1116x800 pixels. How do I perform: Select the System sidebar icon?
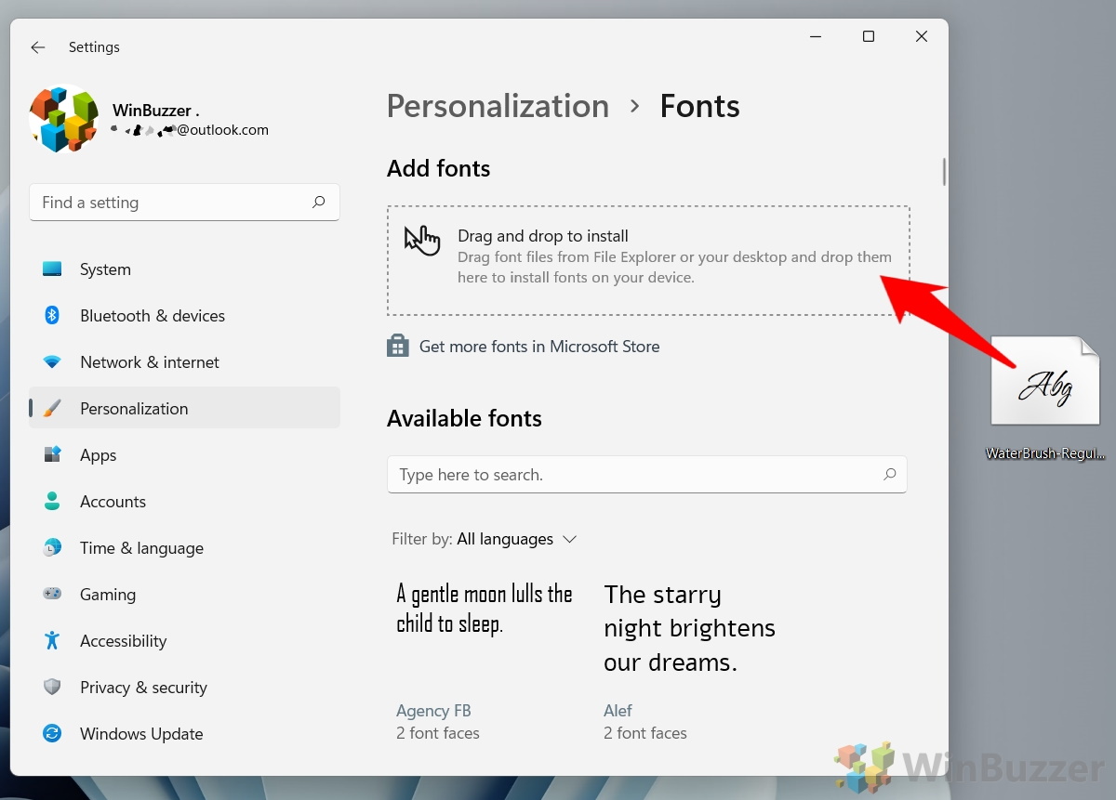(53, 269)
